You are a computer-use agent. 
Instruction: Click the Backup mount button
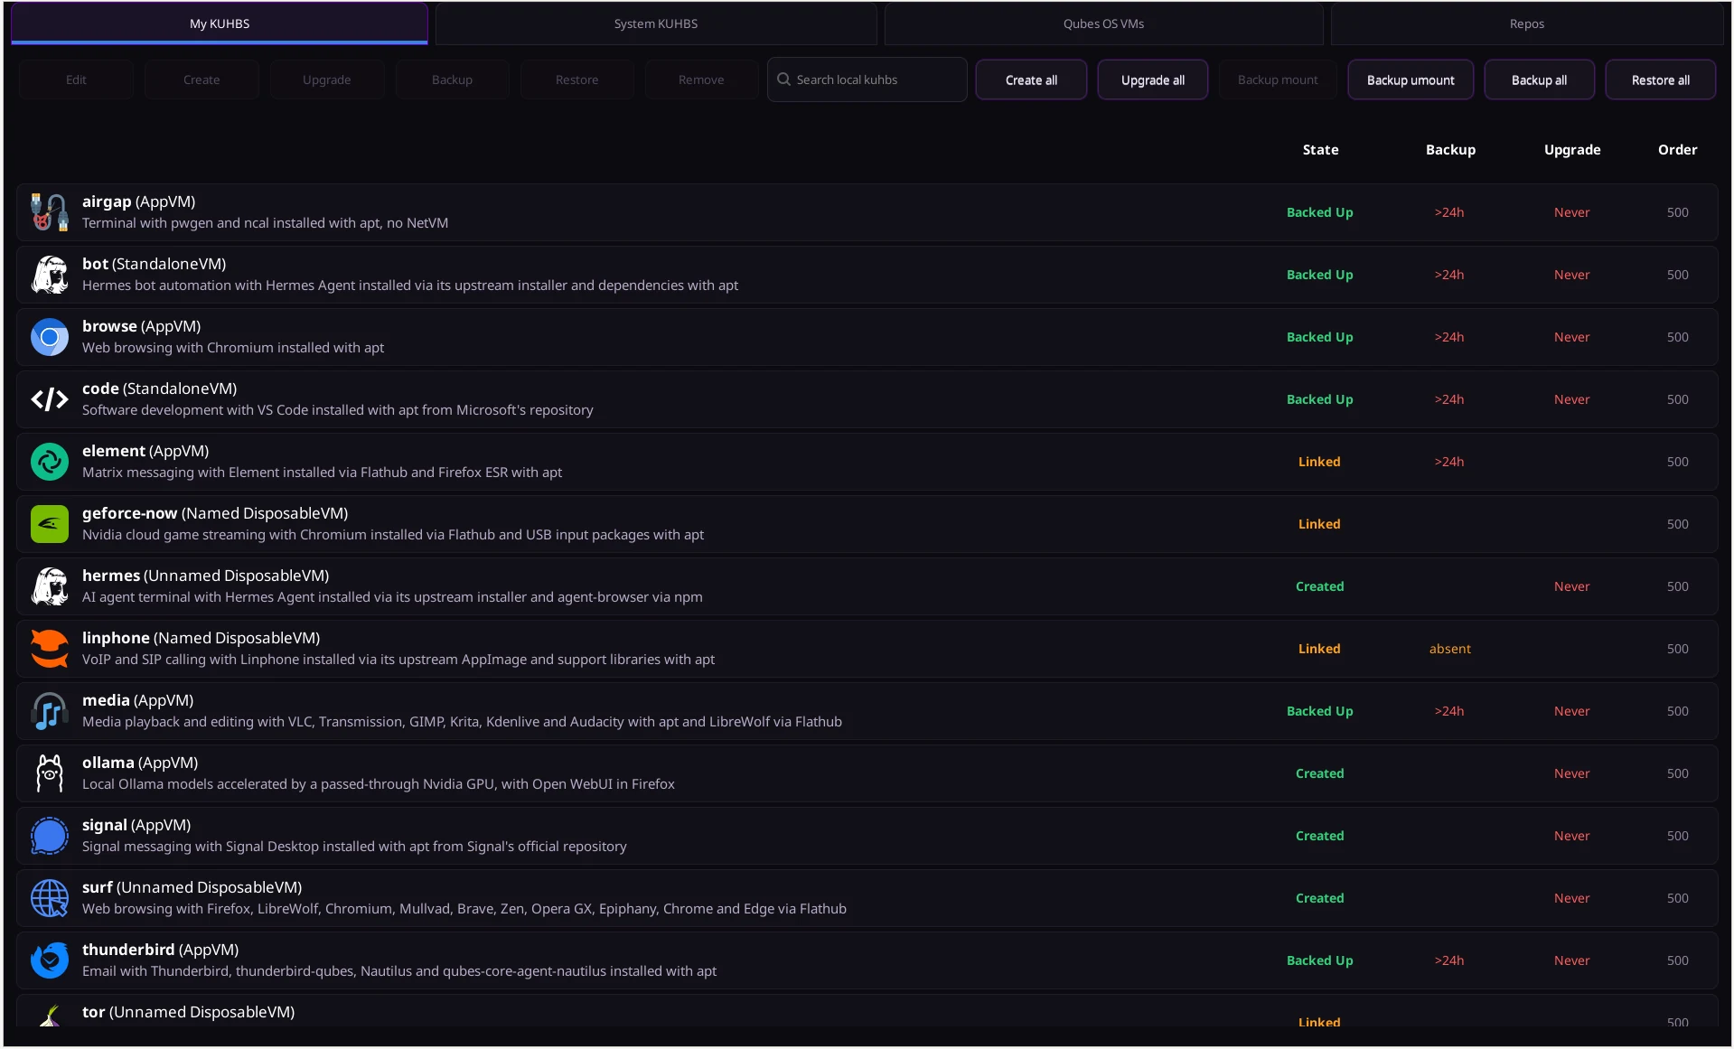(1278, 80)
